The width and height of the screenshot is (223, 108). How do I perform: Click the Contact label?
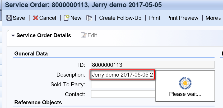(75, 94)
